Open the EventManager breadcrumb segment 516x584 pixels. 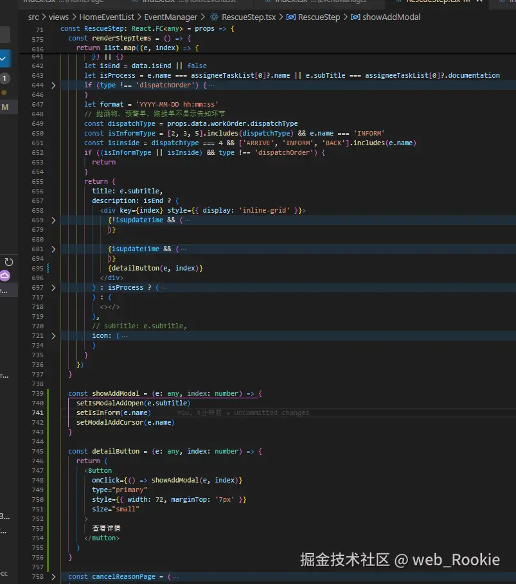click(x=170, y=17)
